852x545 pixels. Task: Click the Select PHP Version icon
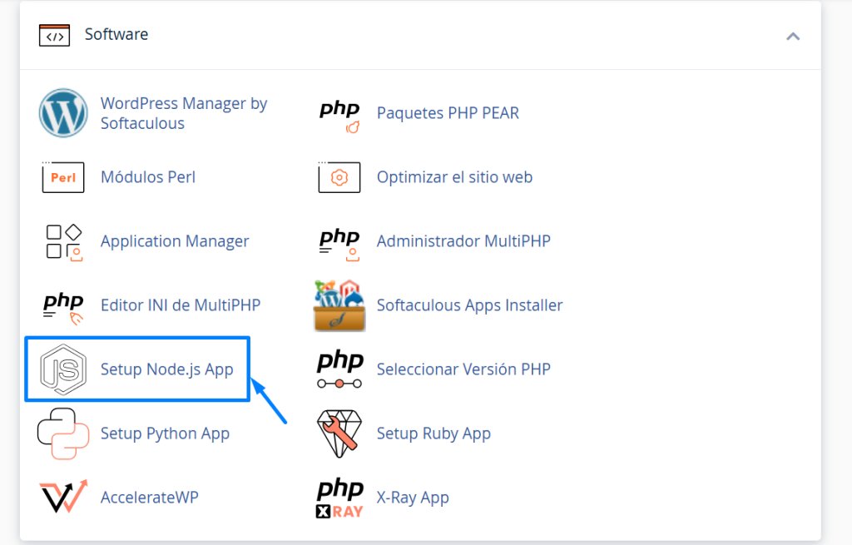coord(340,369)
